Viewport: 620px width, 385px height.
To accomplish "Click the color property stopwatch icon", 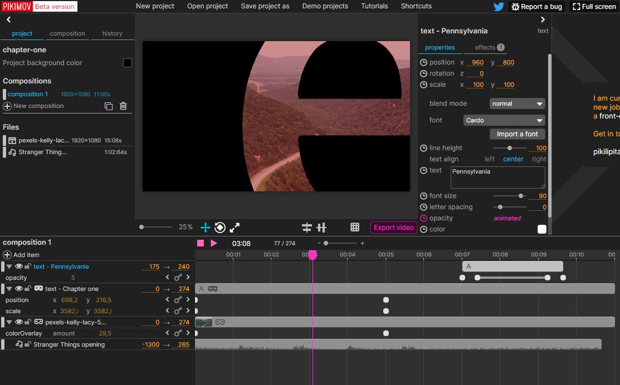I will pos(423,229).
